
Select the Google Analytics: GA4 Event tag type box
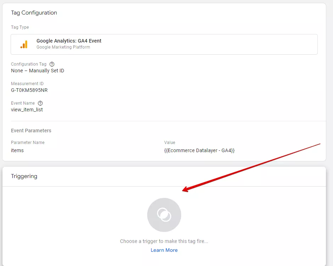point(164,44)
